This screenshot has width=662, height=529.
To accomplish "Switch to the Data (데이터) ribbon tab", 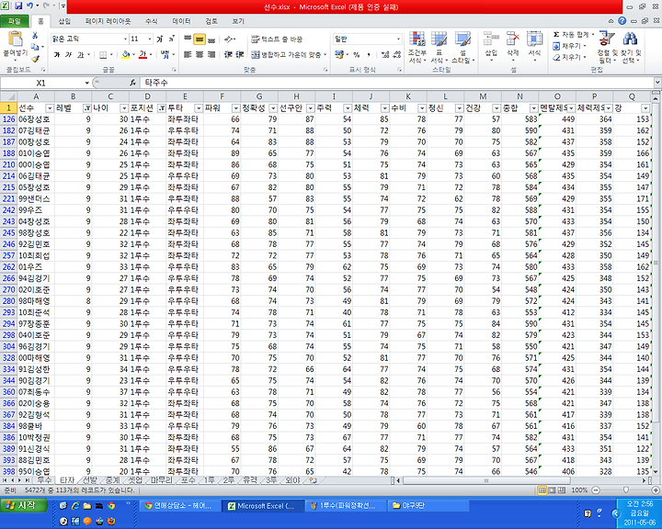I will pos(181,21).
